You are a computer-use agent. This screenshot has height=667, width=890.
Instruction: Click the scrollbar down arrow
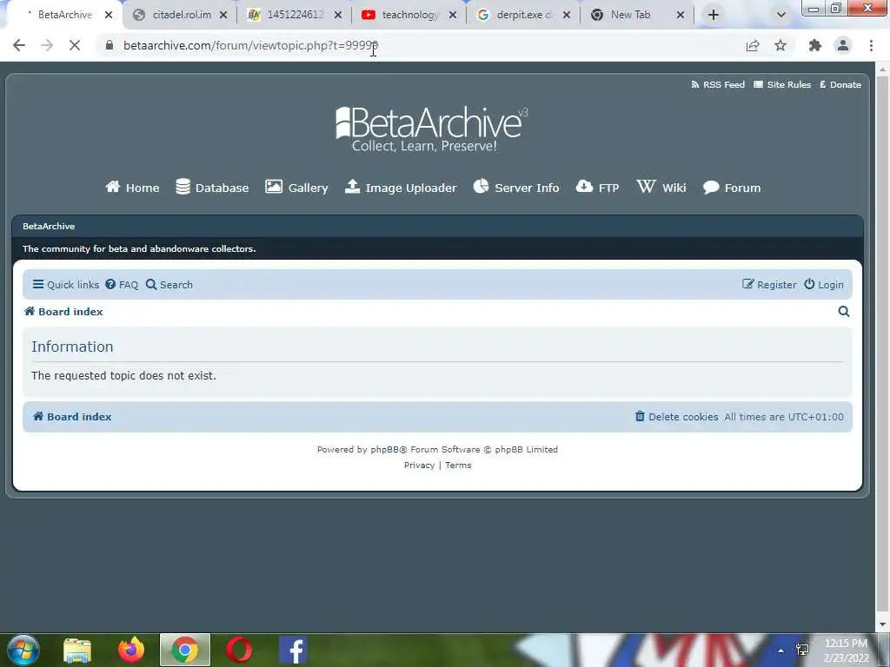point(882,624)
